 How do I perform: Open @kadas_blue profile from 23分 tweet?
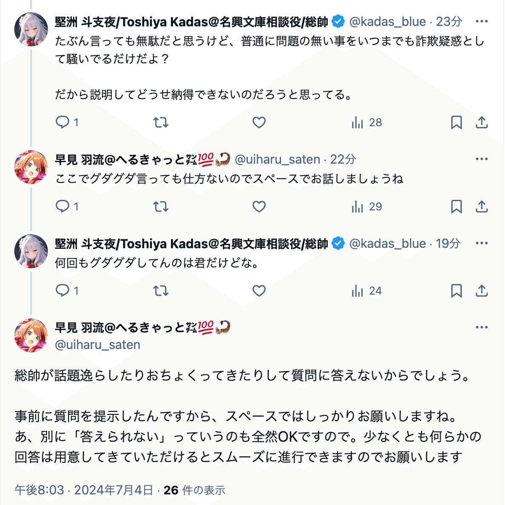tap(387, 21)
